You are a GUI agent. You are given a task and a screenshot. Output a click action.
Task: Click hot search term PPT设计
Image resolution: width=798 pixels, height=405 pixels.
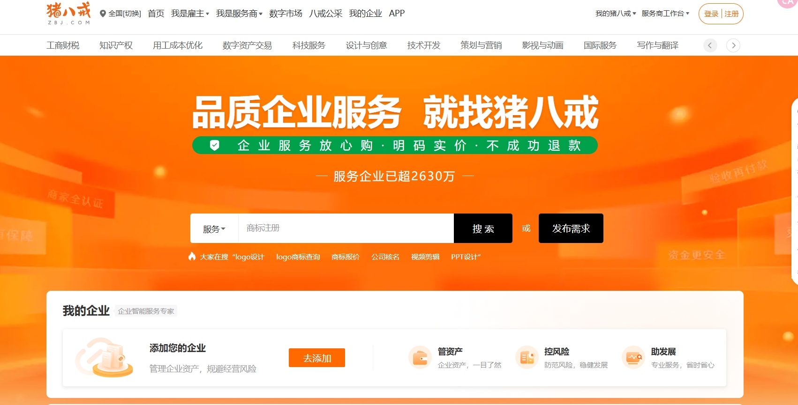coord(464,257)
